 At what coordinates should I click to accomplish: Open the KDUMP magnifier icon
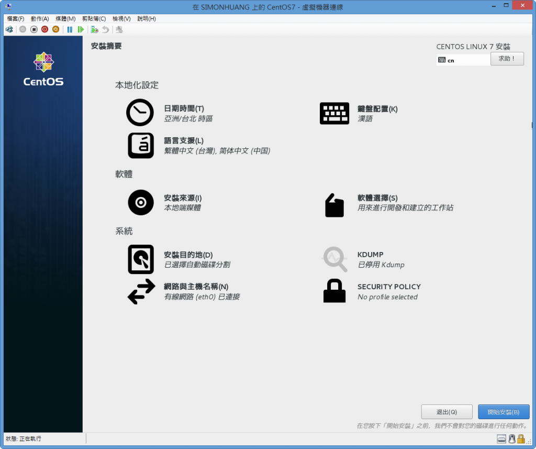tap(335, 259)
